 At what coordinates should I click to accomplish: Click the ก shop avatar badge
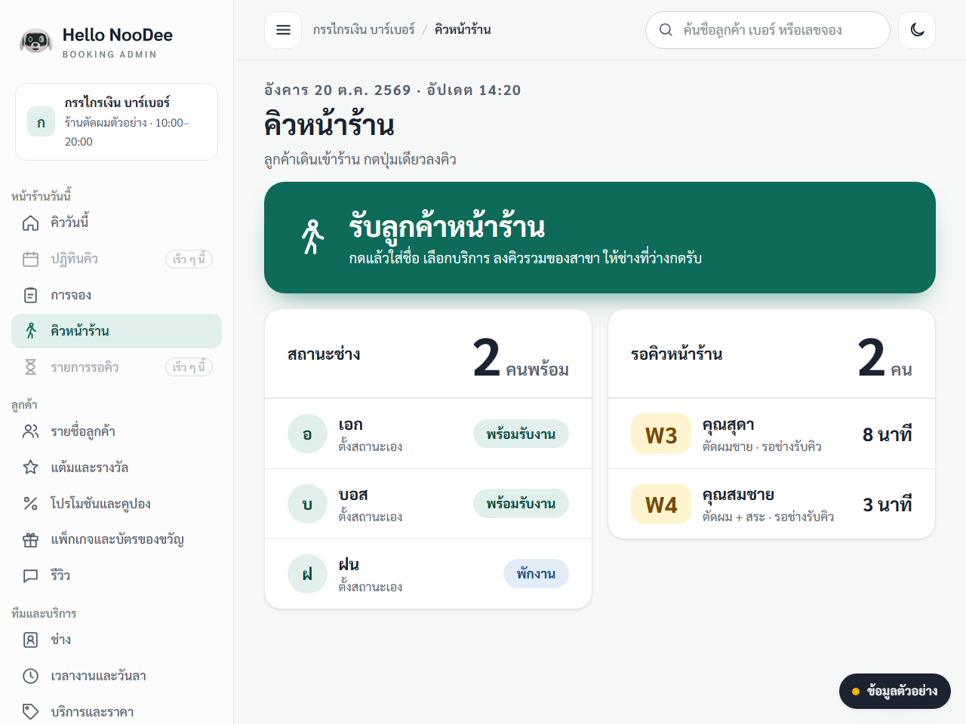coord(41,122)
